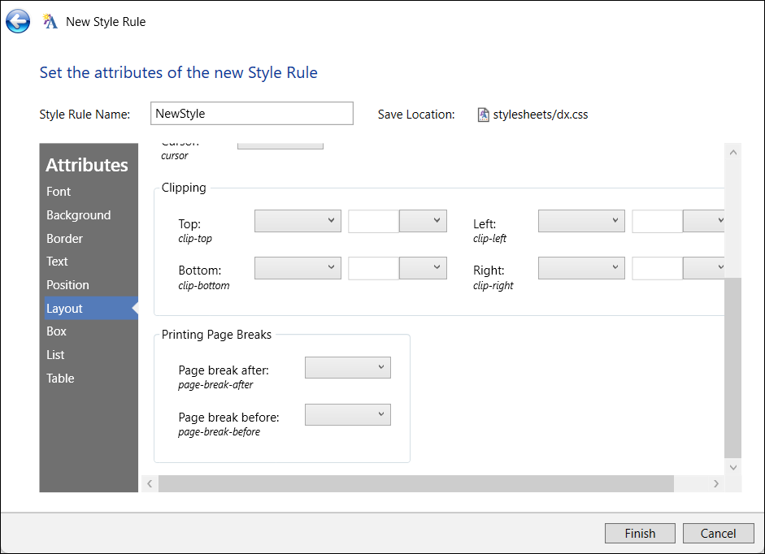Click the horizontal scrollbar right arrow
Screen dimensions: 765x554
click(715, 483)
